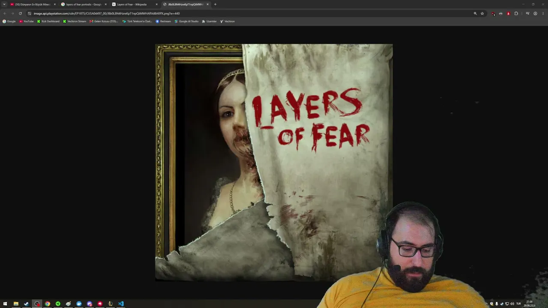Open League of Legends taskbar icon
The image size is (548, 308).
(110, 304)
